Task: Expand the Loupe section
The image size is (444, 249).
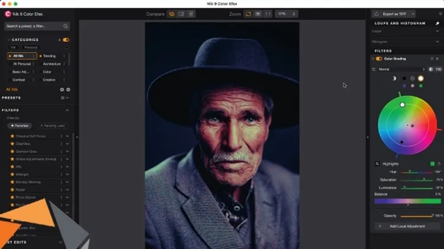Action: (x=437, y=31)
